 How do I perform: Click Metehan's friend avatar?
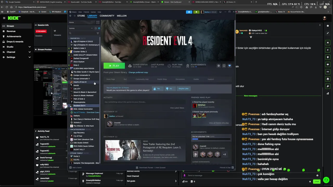[x=195, y=106]
